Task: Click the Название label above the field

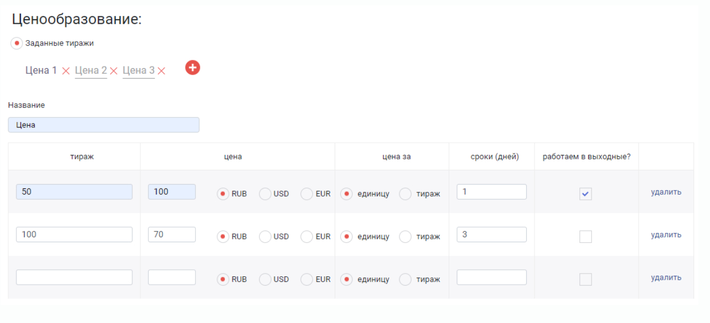Action: (x=26, y=104)
